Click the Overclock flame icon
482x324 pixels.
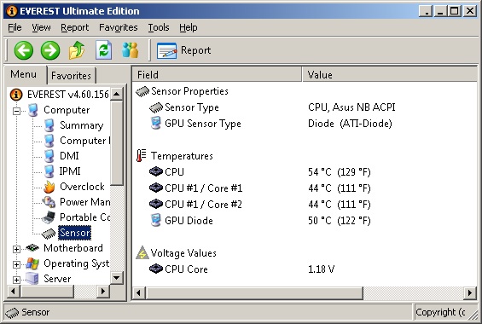tap(49, 187)
